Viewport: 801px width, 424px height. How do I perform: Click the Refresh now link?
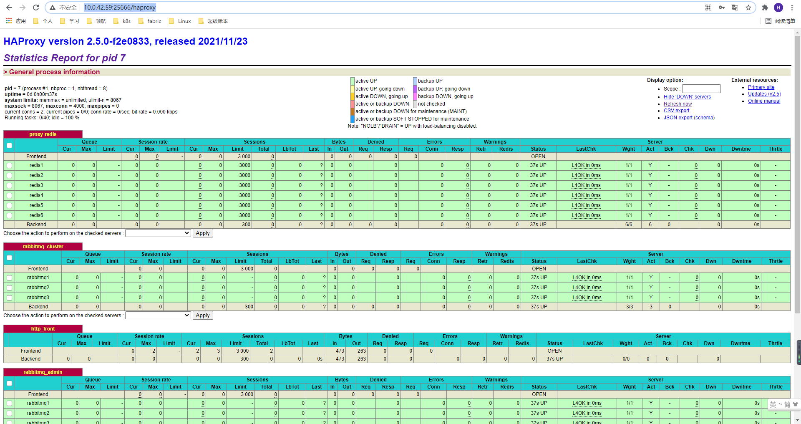pos(678,104)
